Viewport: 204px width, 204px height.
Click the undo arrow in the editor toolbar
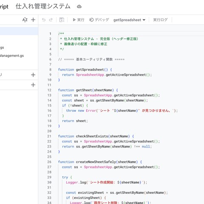[x=44, y=20]
